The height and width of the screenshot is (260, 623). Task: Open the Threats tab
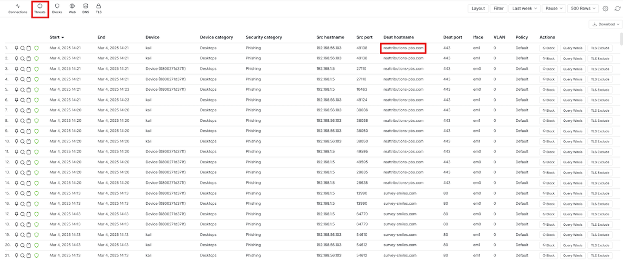[40, 8]
